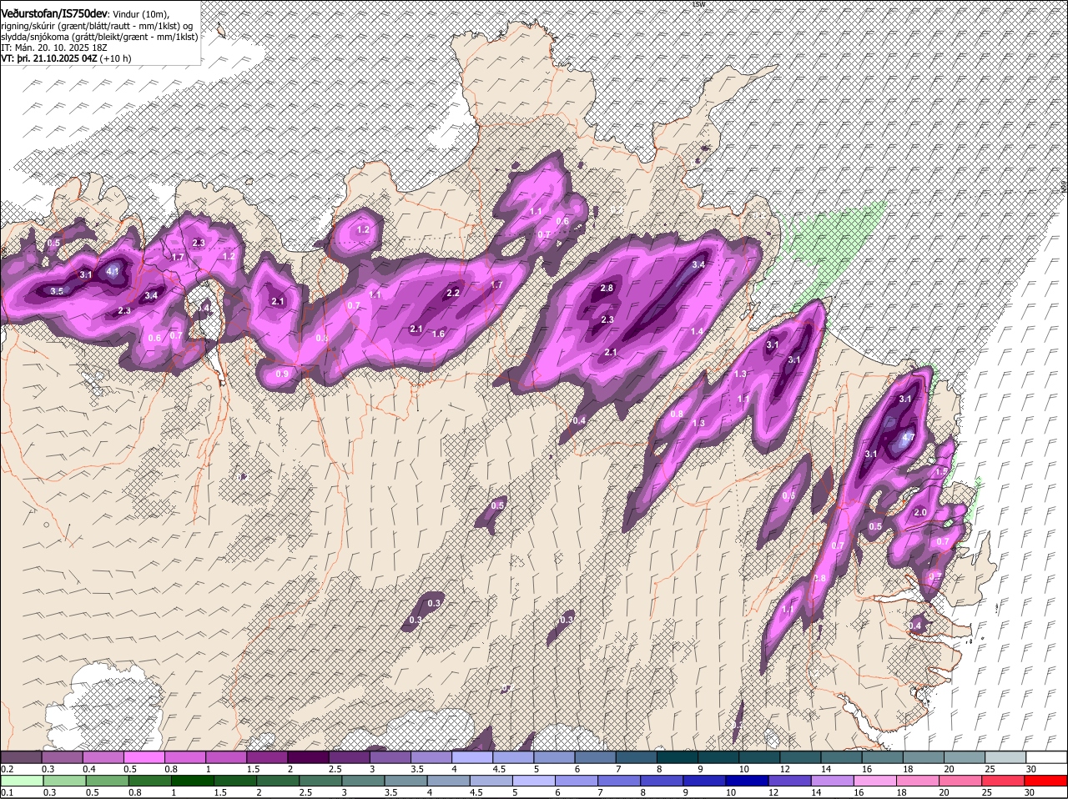1068x799 pixels.
Task: Click the 1.6 precipitation value on the map
Action: pyautogui.click(x=438, y=334)
